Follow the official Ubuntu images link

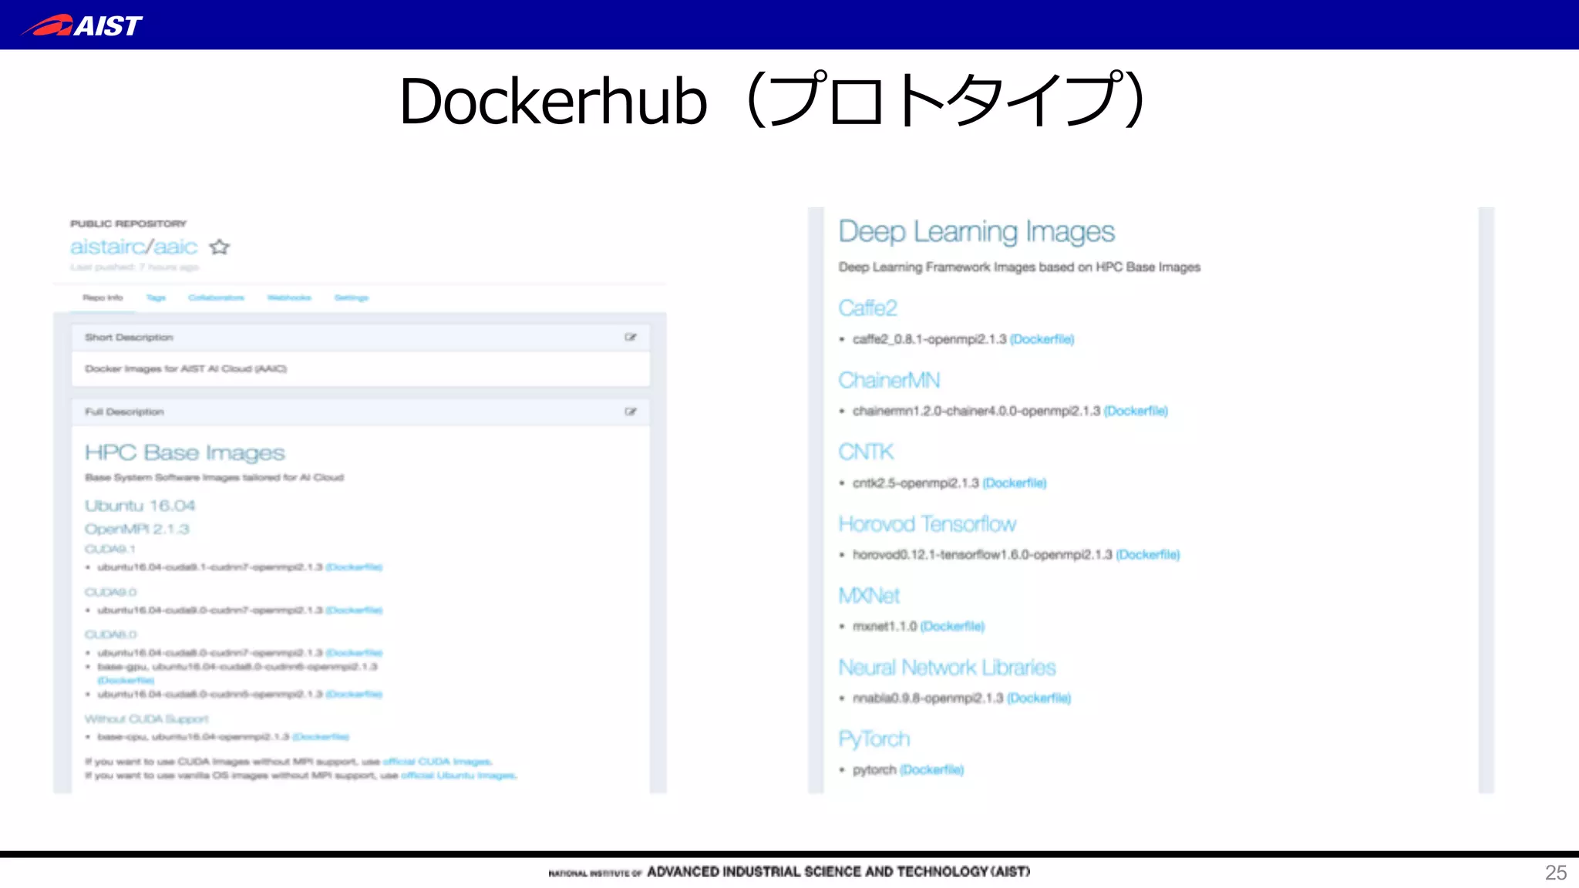(459, 775)
